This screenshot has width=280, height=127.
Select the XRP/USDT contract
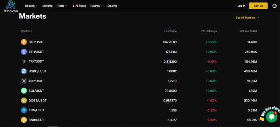pos(36,81)
